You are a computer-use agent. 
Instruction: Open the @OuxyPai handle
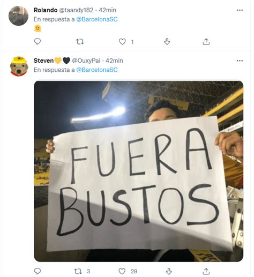(86, 61)
